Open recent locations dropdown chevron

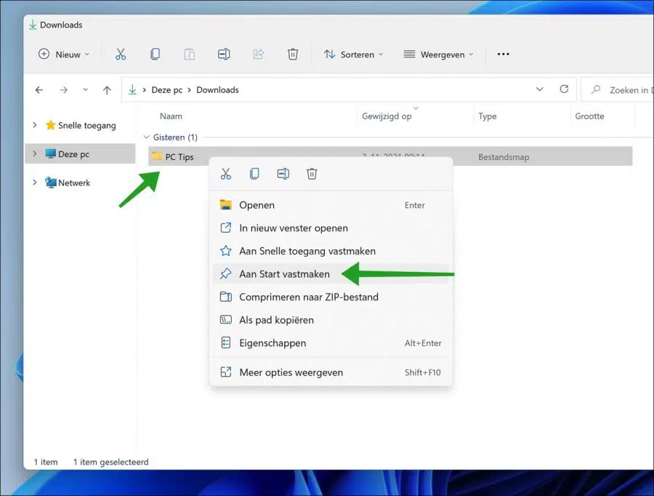(x=86, y=89)
